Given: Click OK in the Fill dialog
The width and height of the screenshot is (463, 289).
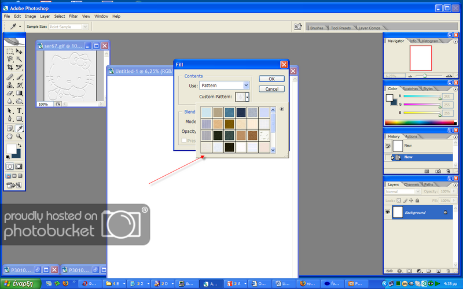Looking at the screenshot, I should [271, 79].
